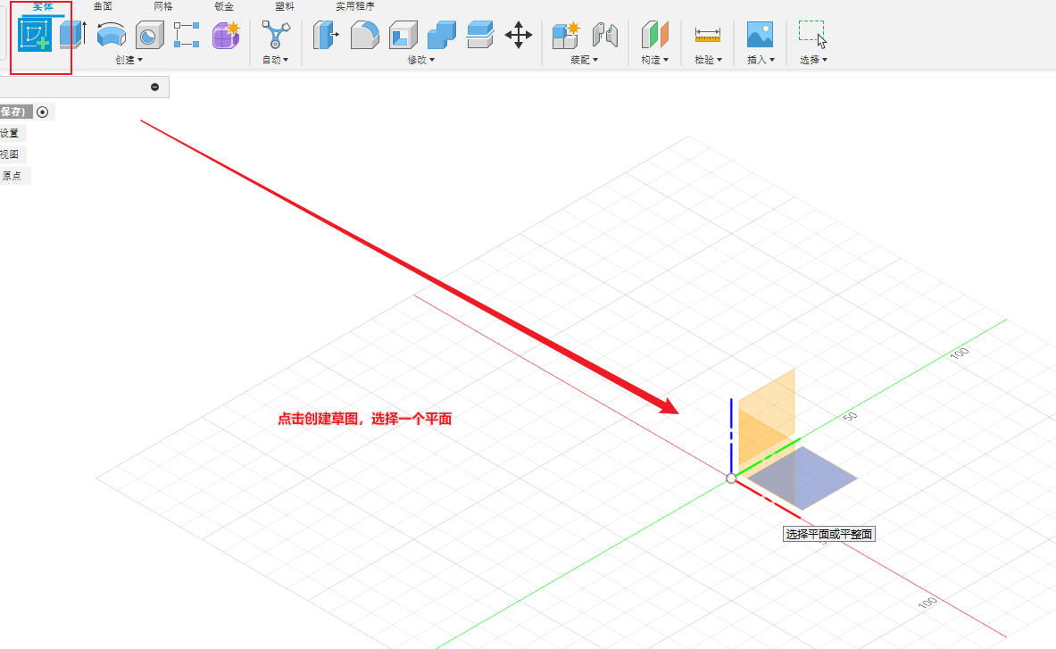This screenshot has height=649, width=1056.
Task: Open the 构造 dropdown menu
Action: click(654, 60)
